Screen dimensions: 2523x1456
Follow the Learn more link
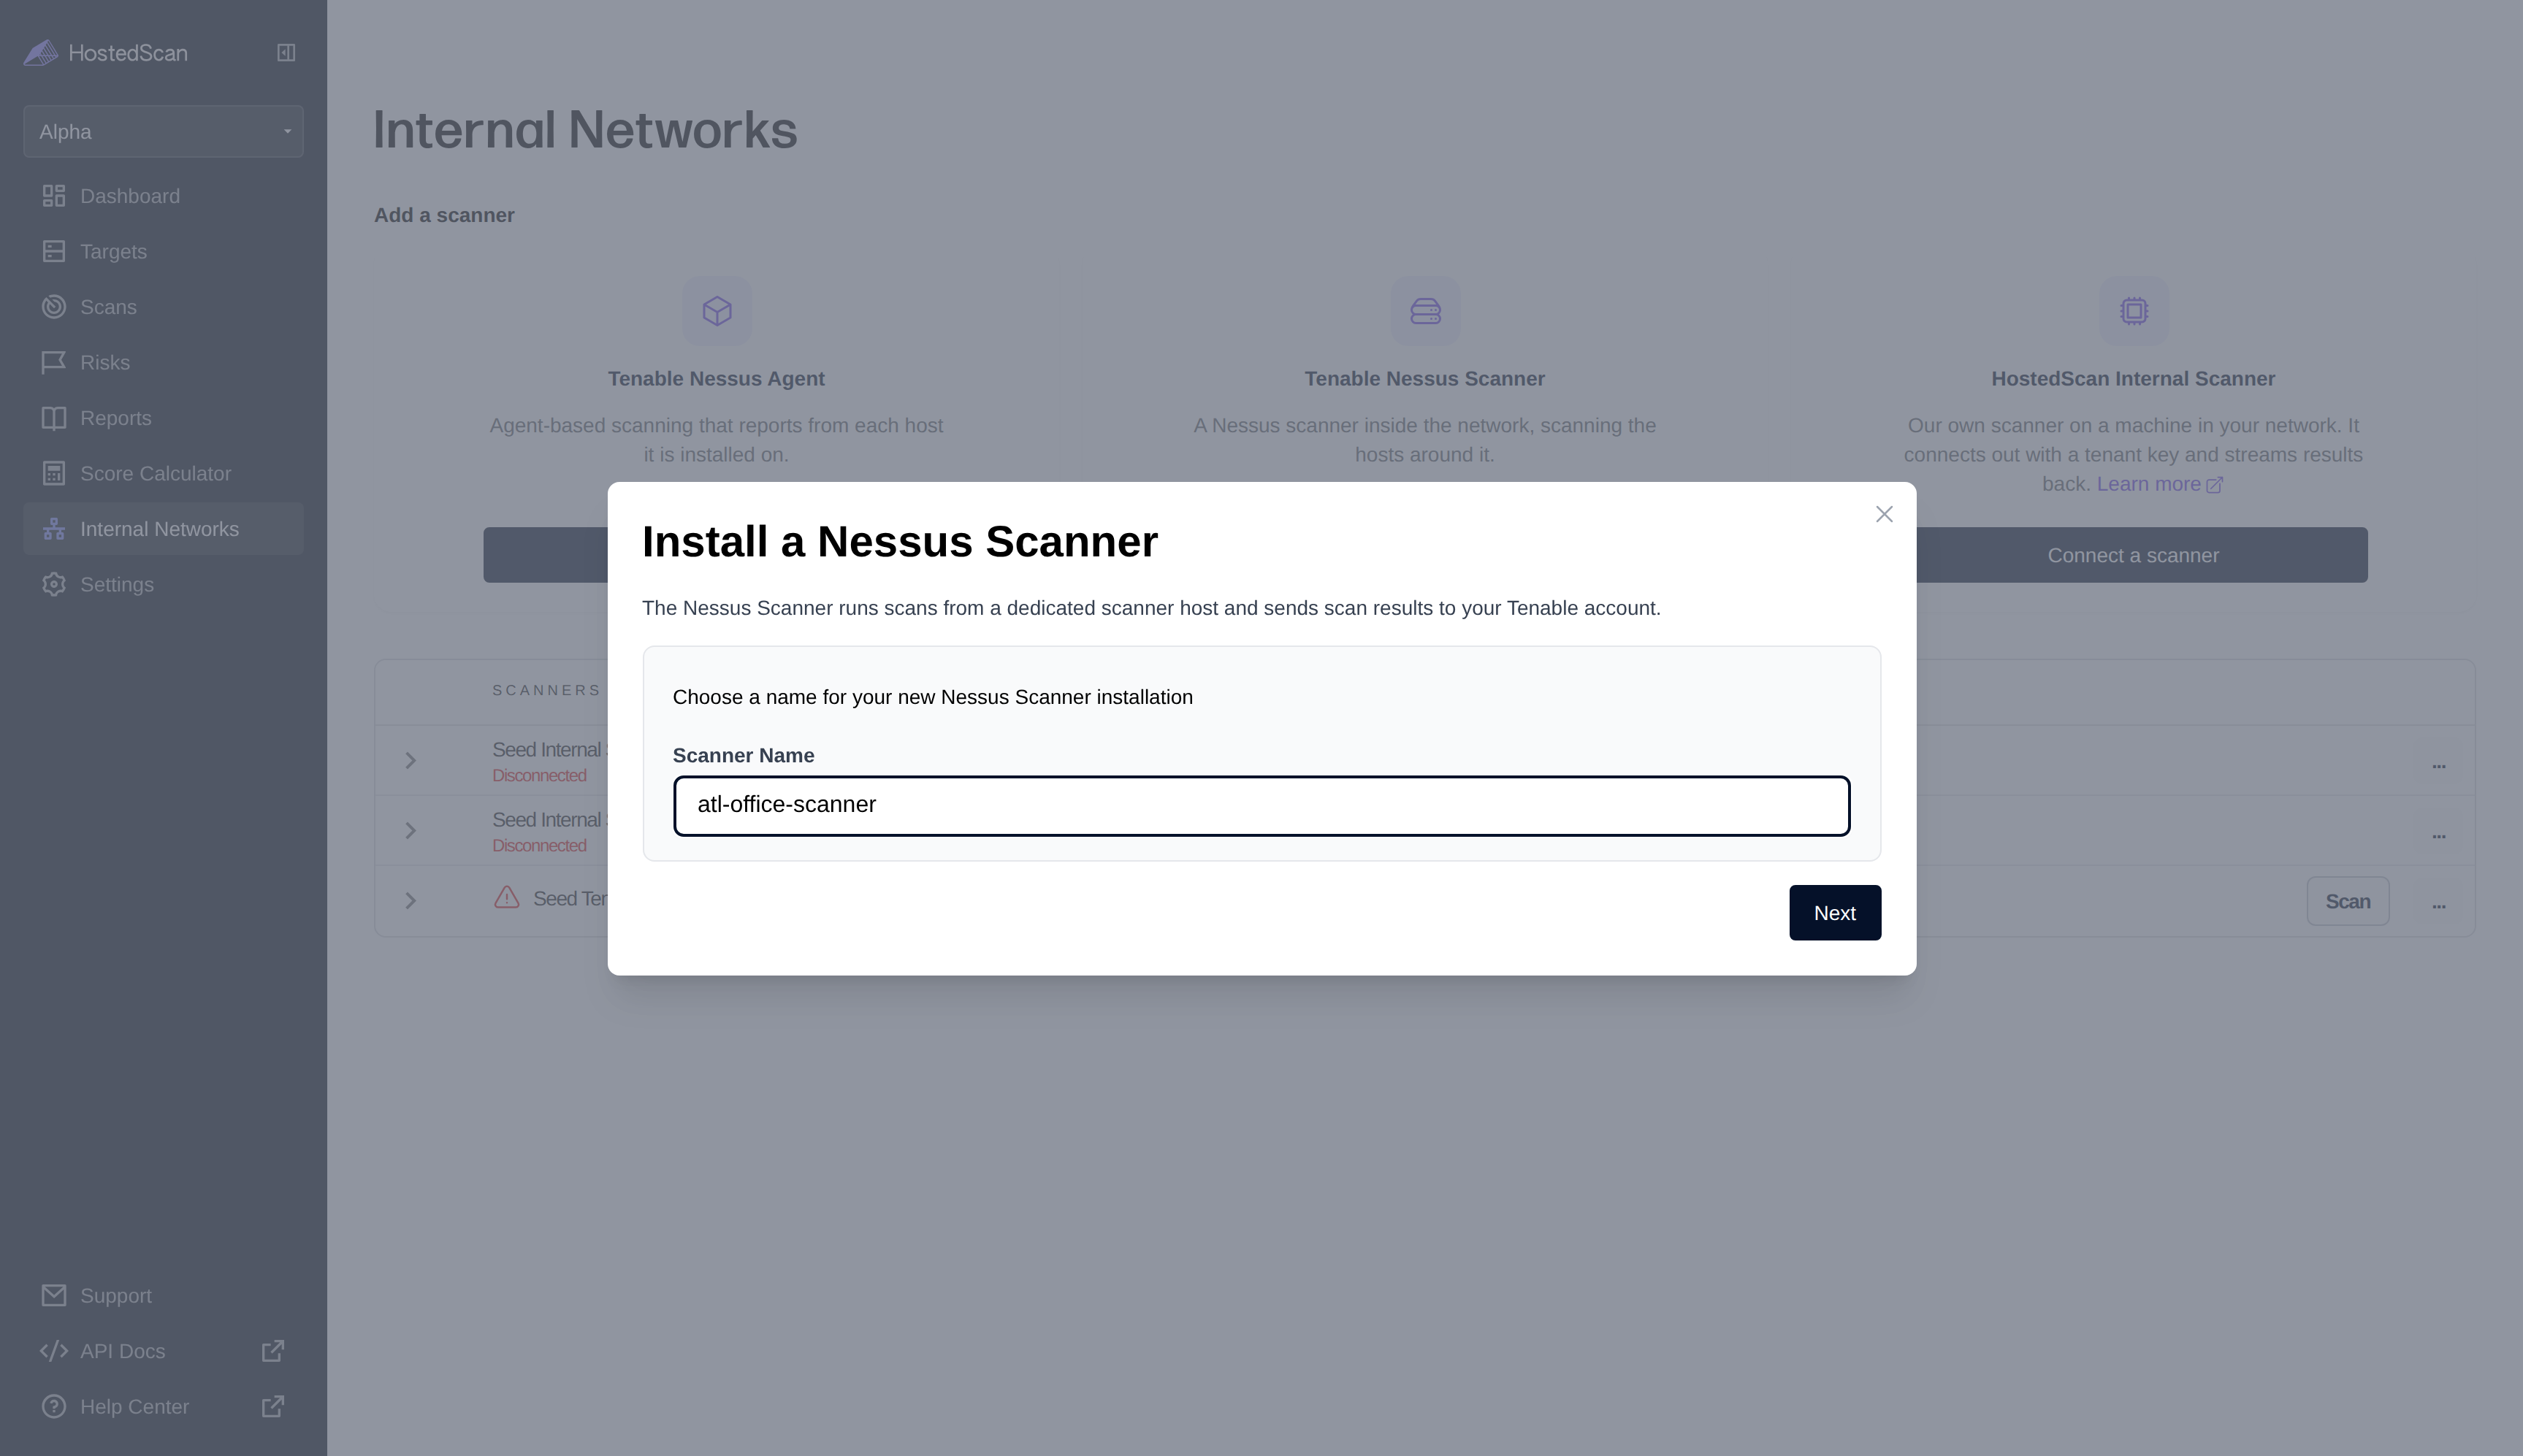click(2160, 484)
